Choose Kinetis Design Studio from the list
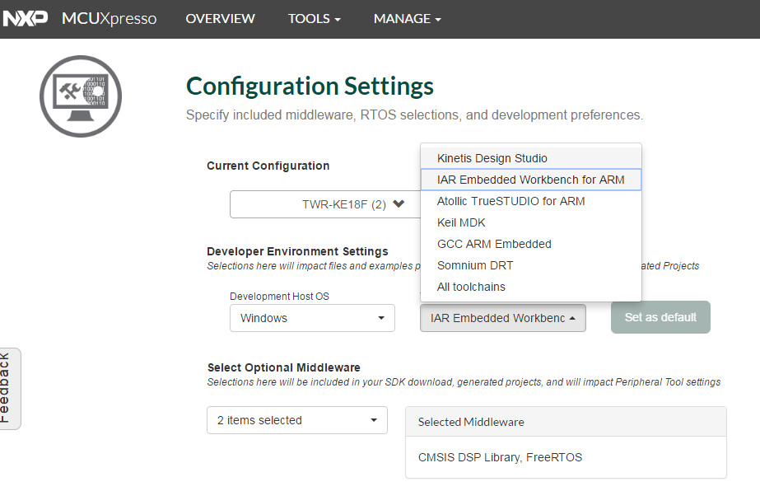This screenshot has height=491, width=760. (x=492, y=158)
